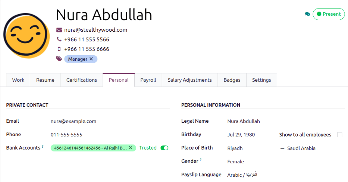Screen dimensions: 348x182
Task: Switch to the Payroll tab
Action: point(148,80)
